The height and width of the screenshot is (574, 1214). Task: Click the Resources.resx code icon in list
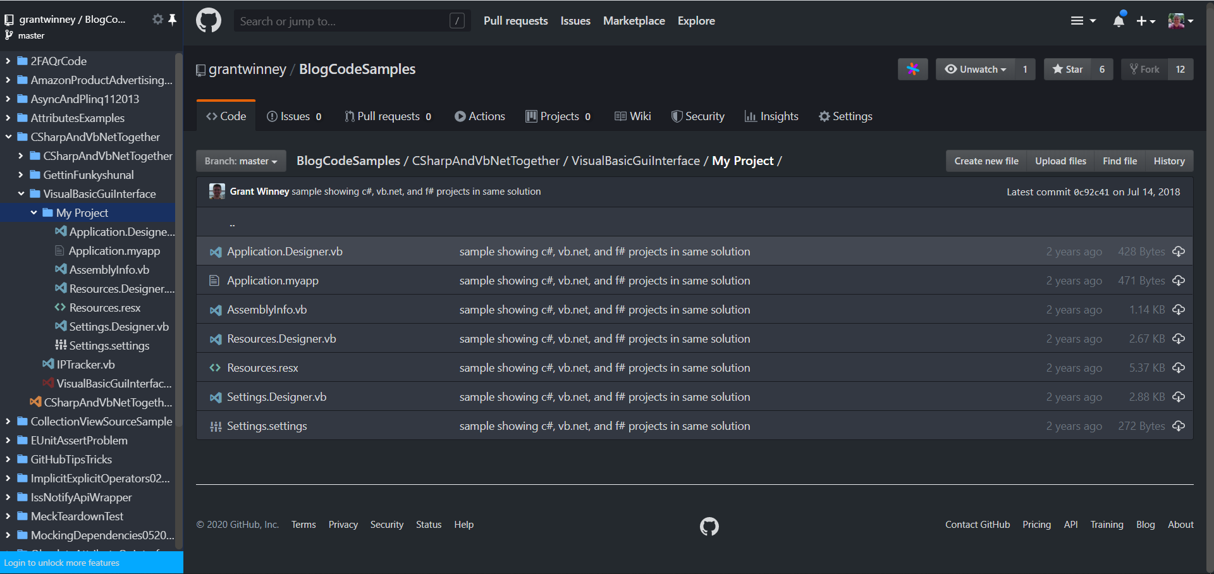[215, 368]
